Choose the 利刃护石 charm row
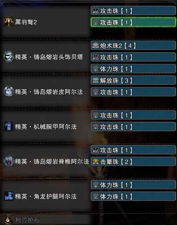This screenshot has height=225, width=177. (x=45, y=219)
